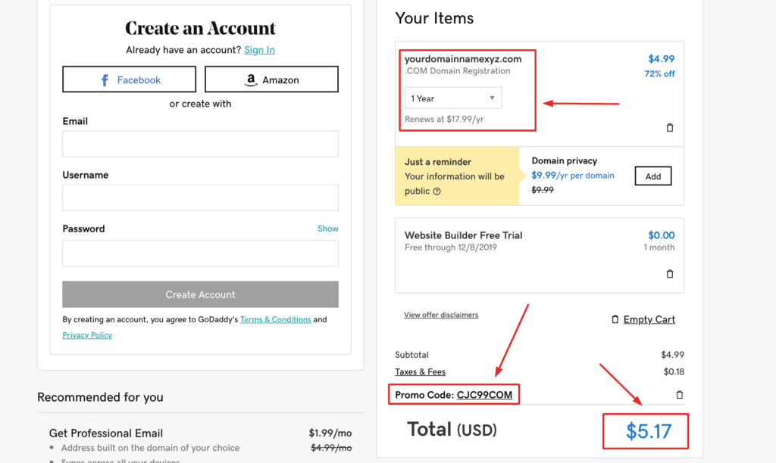Open the Sign In link
This screenshot has height=463, width=776.
click(x=259, y=50)
